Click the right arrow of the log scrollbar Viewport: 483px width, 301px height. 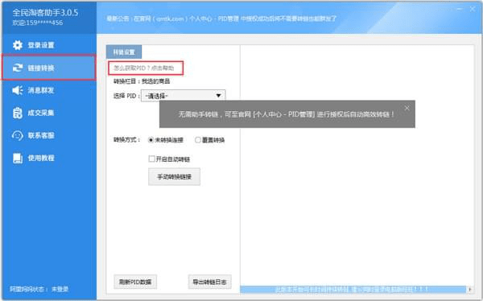[470, 289]
